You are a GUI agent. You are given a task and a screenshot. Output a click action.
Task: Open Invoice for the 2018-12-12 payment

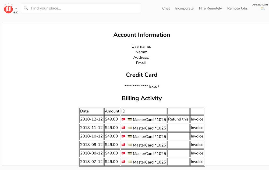click(197, 119)
